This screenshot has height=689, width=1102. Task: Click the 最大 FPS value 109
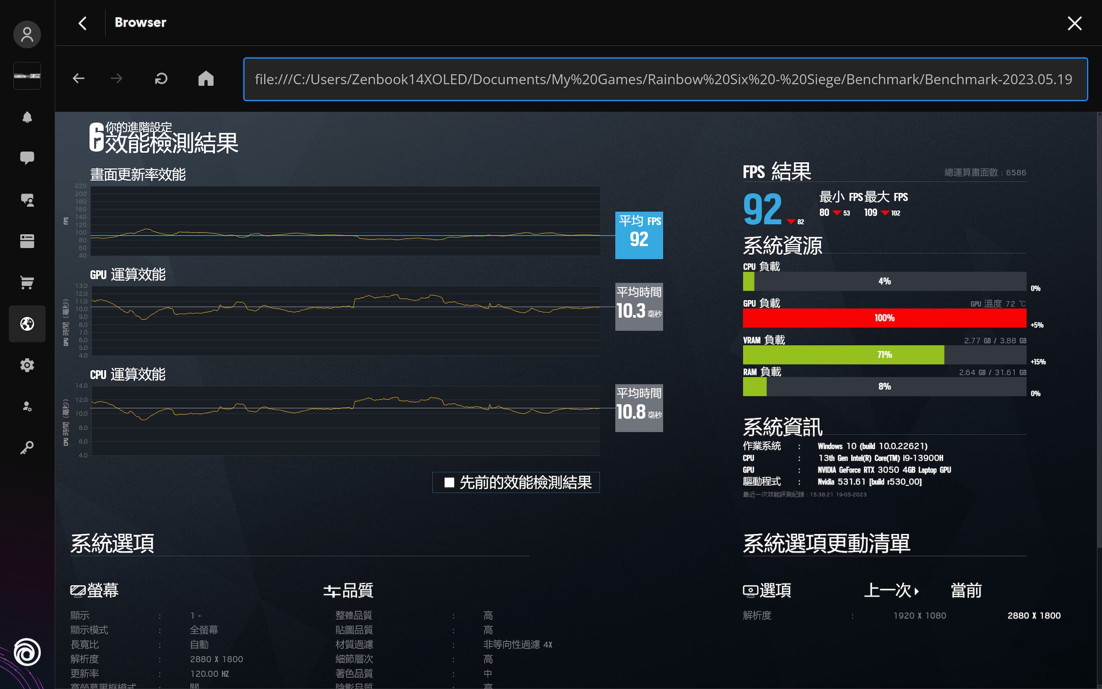[870, 213]
